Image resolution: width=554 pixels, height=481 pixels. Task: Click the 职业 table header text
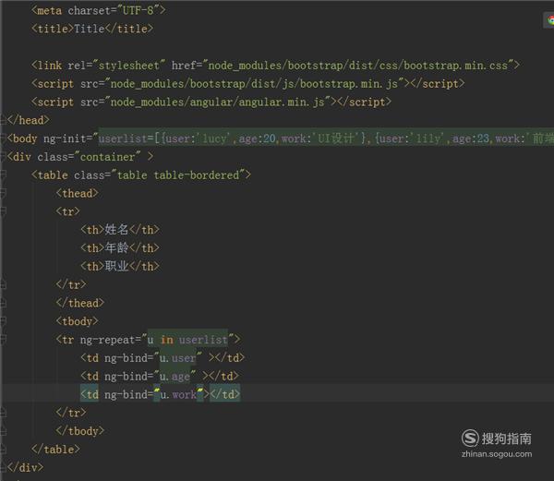[116, 266]
